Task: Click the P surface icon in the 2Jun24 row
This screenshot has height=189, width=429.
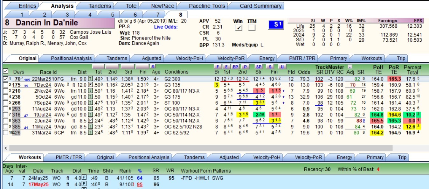Action: pyautogui.click(x=90, y=121)
